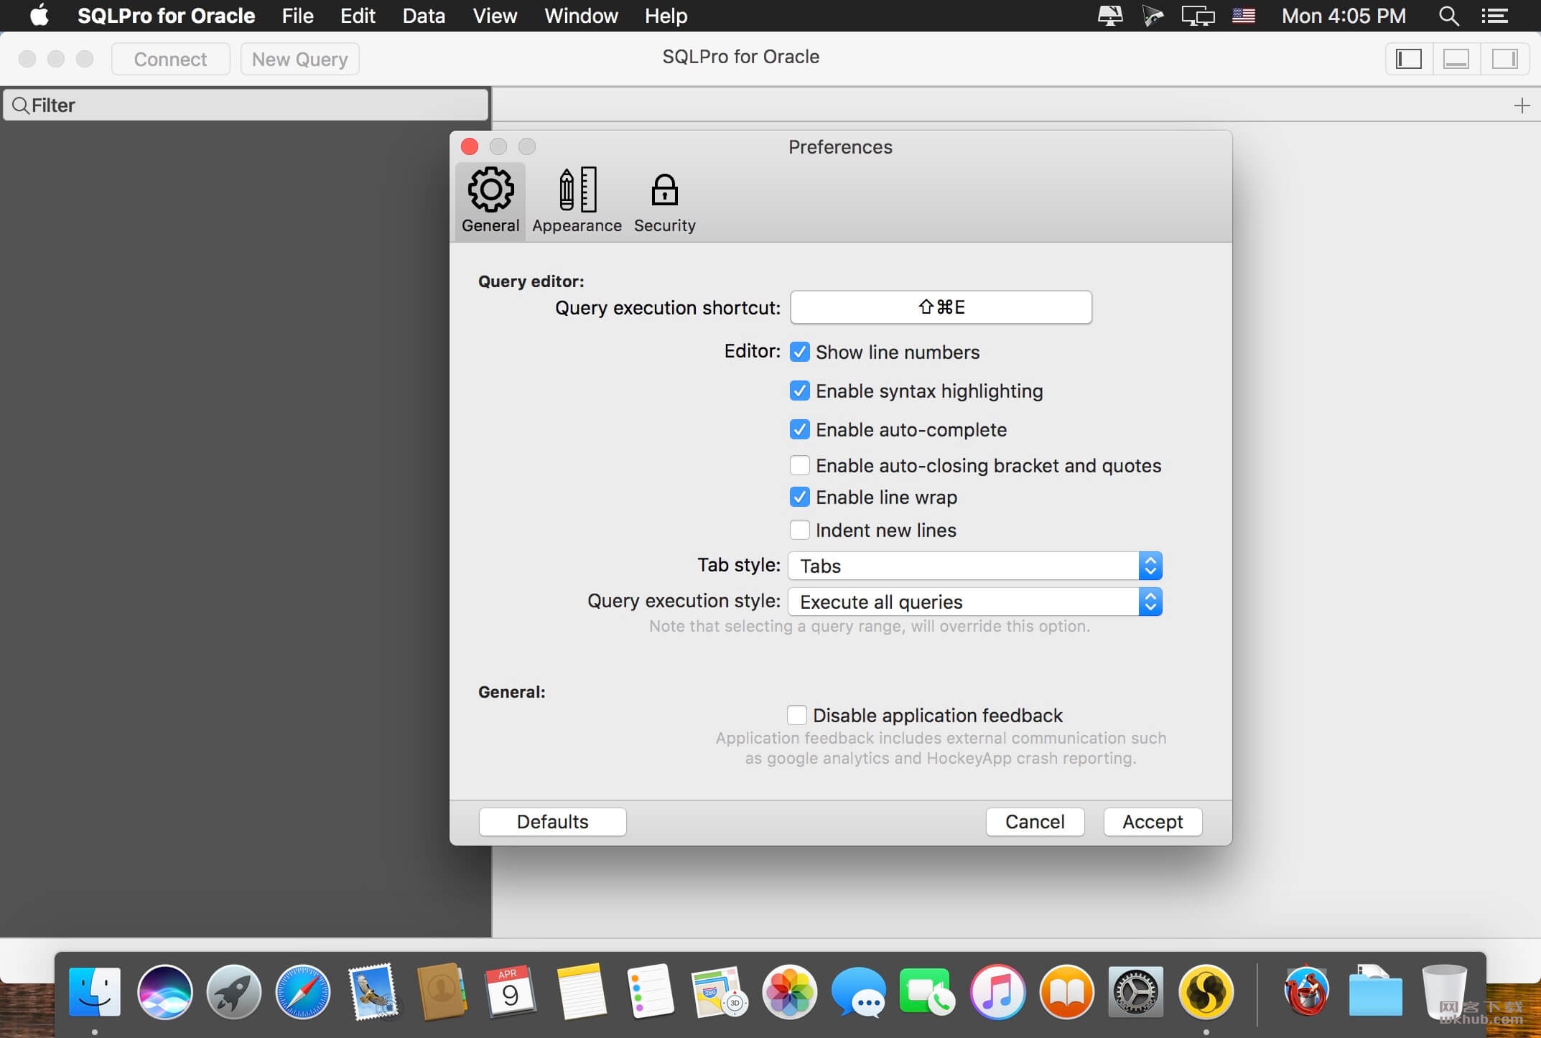Open Mail stamp icon in Dock
This screenshot has height=1038, width=1541.
point(373,991)
